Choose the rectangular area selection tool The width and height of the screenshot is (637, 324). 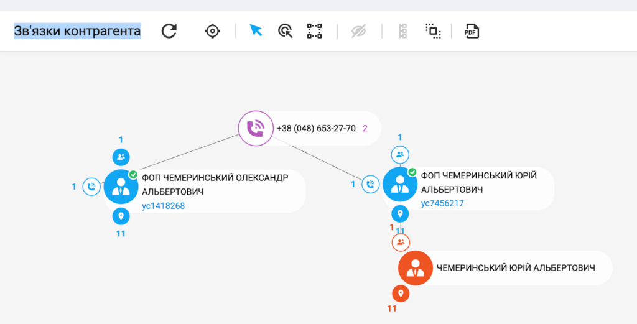click(314, 31)
